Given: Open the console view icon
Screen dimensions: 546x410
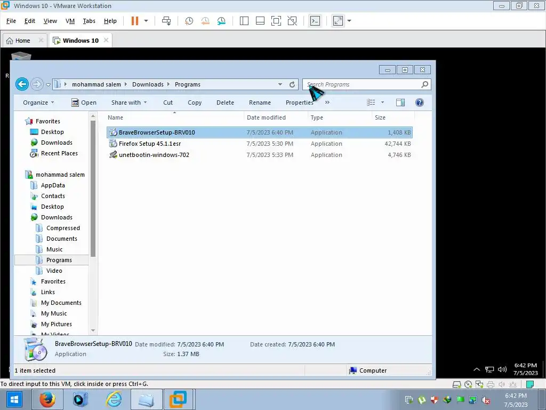Looking at the screenshot, I should (x=315, y=21).
